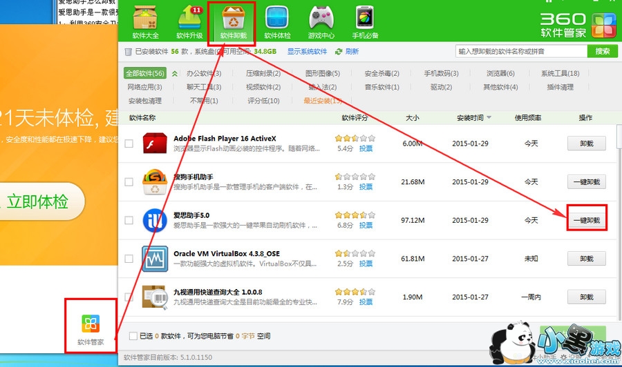
Task: Click the 360 软件管家 colorful logo
Action: coord(603,26)
